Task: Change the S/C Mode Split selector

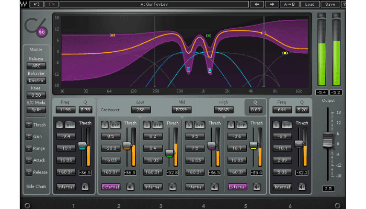Action: click(x=36, y=110)
